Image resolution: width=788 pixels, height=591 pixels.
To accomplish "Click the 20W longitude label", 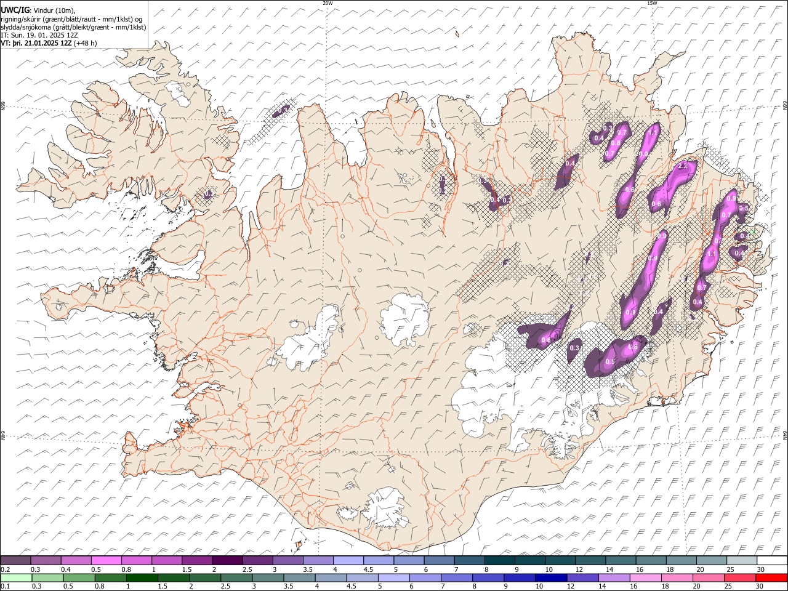I will pos(328,3).
